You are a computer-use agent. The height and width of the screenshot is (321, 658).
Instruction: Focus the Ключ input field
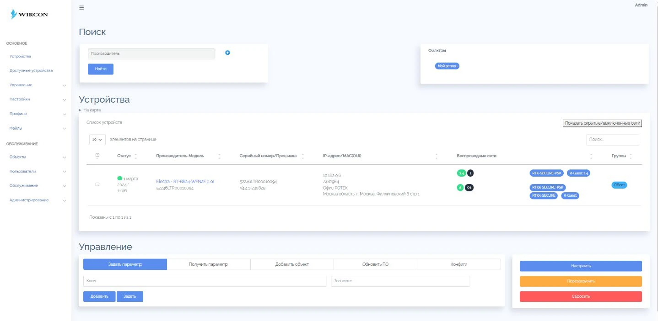(205, 281)
